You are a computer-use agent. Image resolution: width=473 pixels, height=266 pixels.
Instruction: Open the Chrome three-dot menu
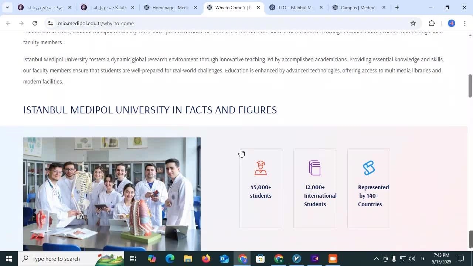(465, 23)
